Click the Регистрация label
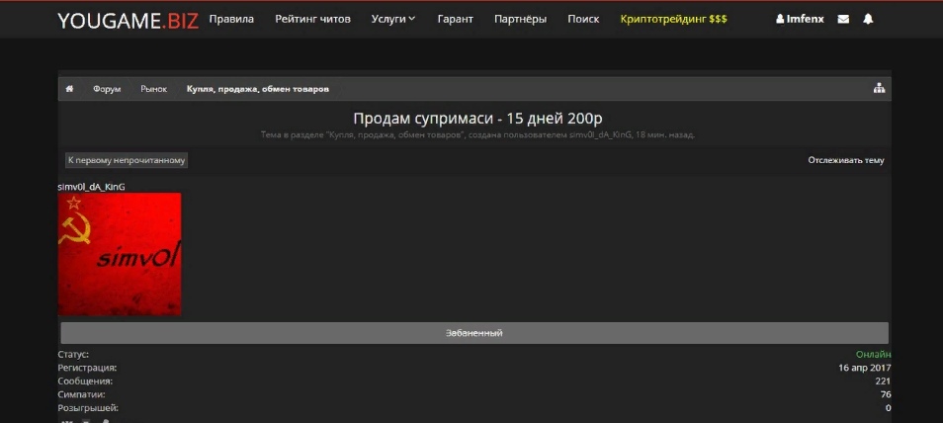Image resolution: width=943 pixels, height=423 pixels. [x=87, y=368]
